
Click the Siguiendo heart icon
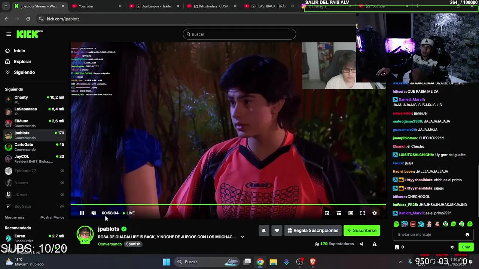7,72
